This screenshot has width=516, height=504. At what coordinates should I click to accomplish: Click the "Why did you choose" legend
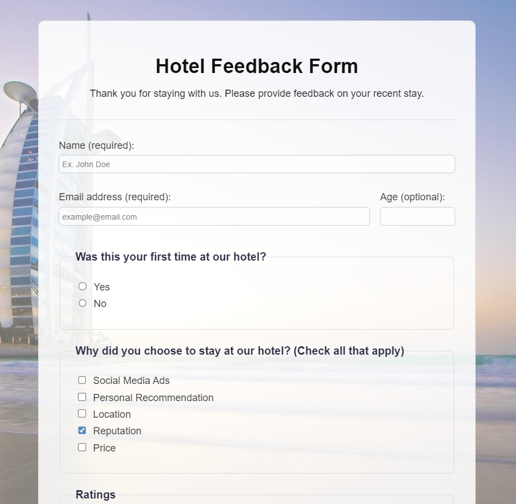click(239, 351)
